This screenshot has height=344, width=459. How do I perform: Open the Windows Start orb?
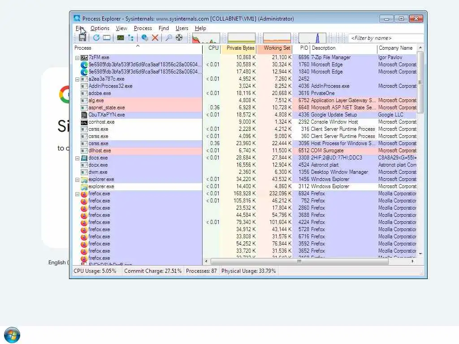[12, 335]
